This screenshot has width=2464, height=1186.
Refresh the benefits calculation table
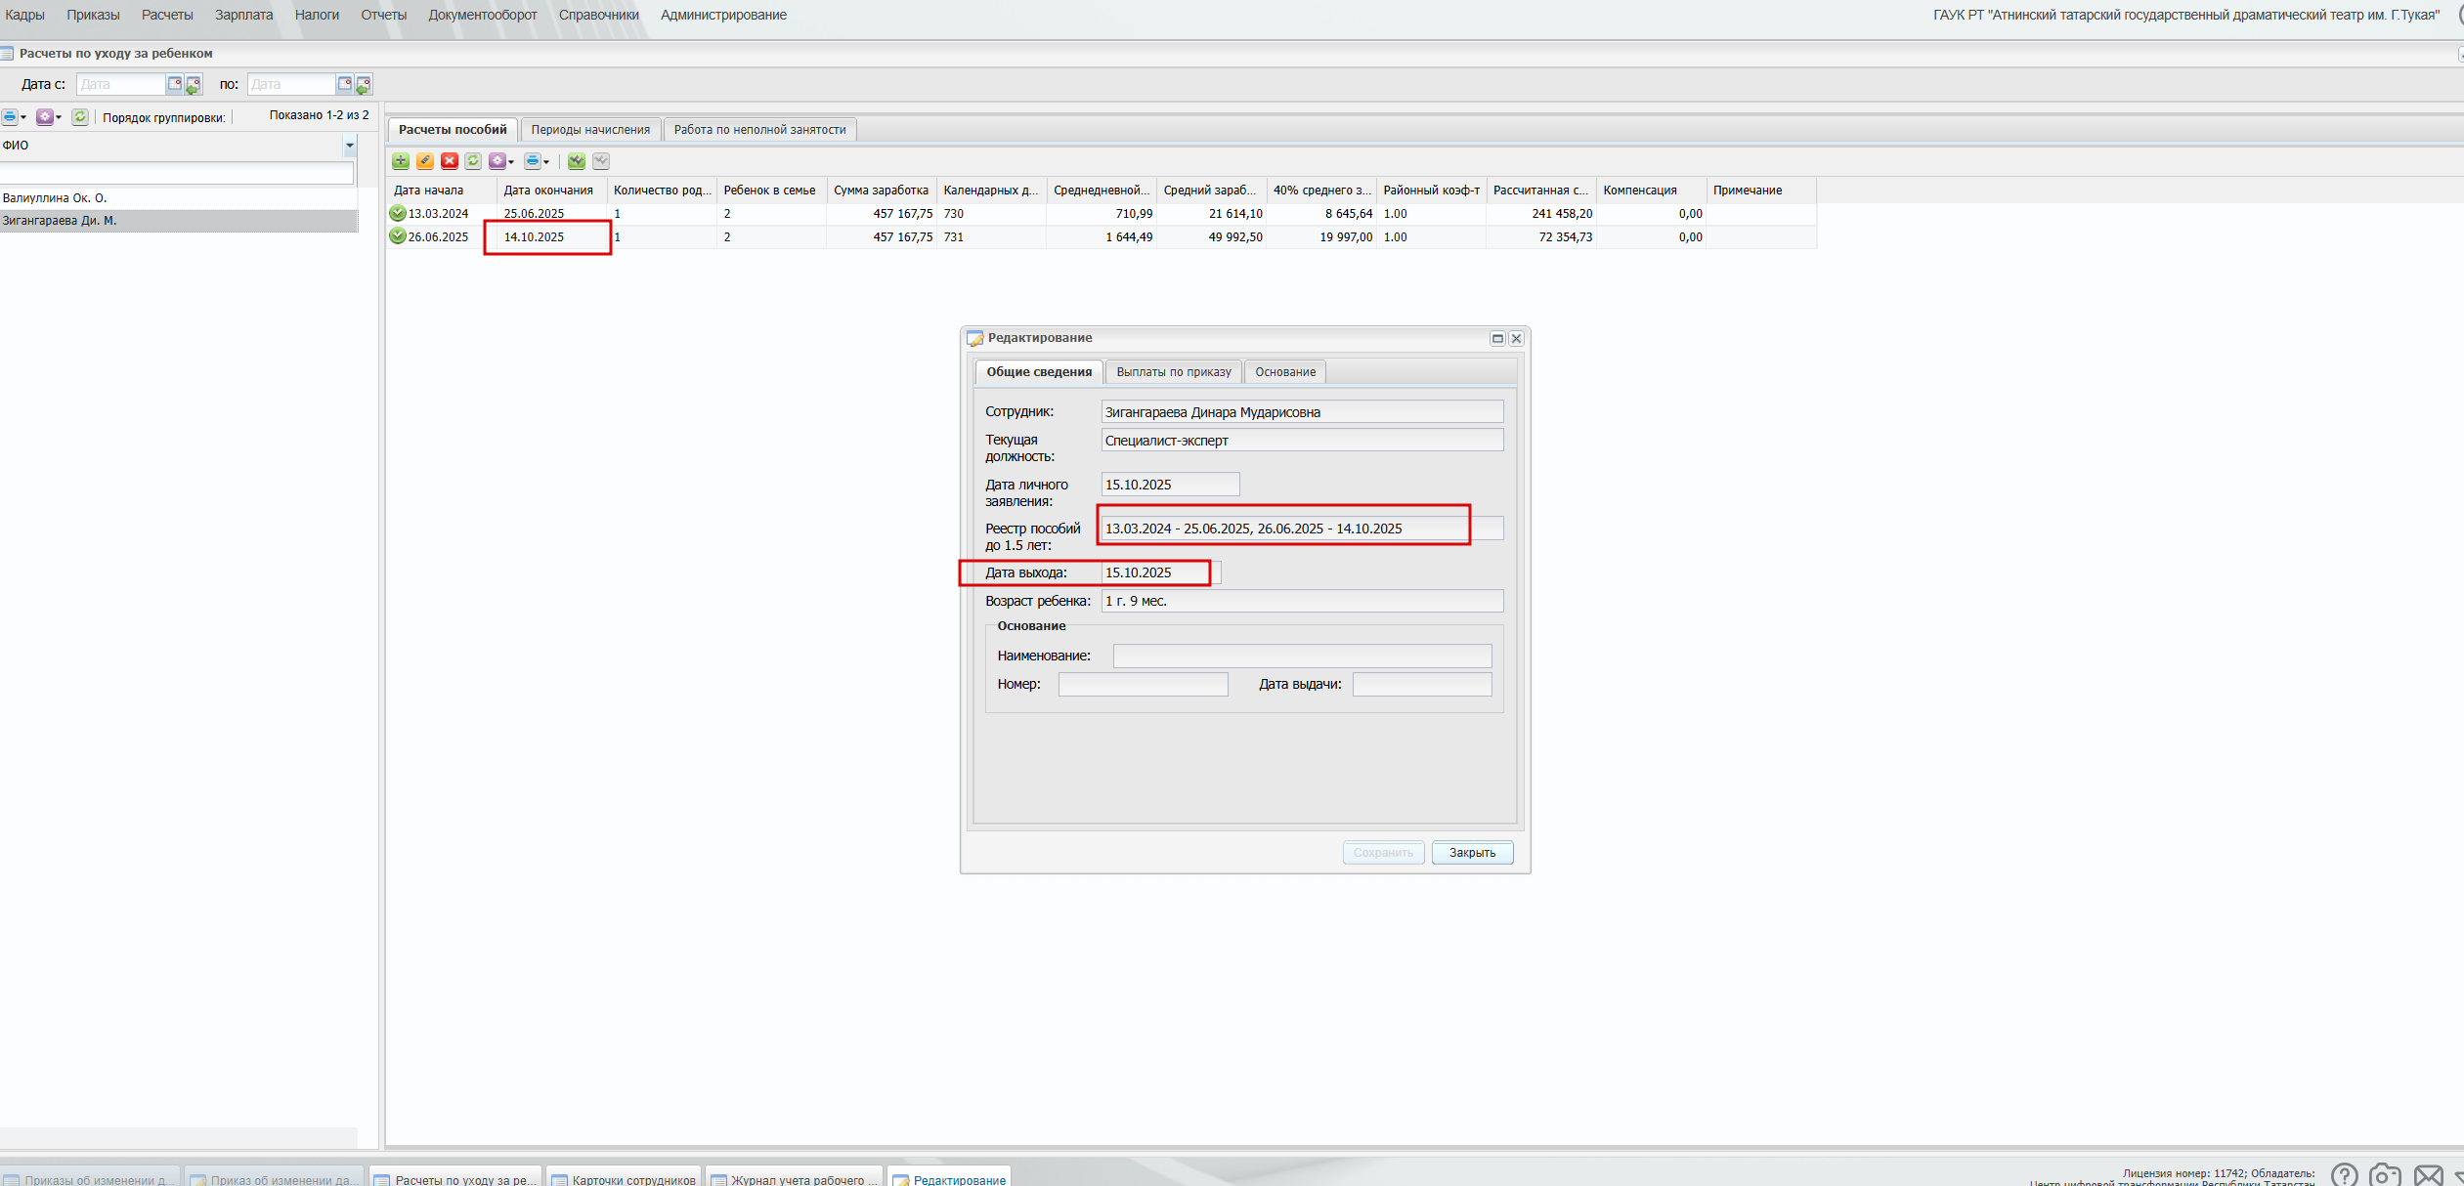click(x=473, y=161)
